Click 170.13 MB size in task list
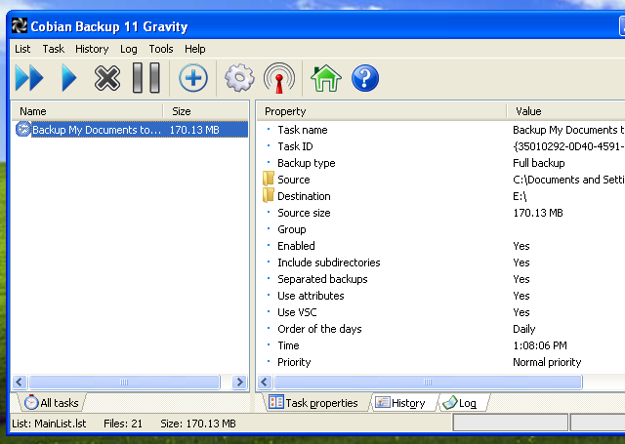 click(x=194, y=130)
